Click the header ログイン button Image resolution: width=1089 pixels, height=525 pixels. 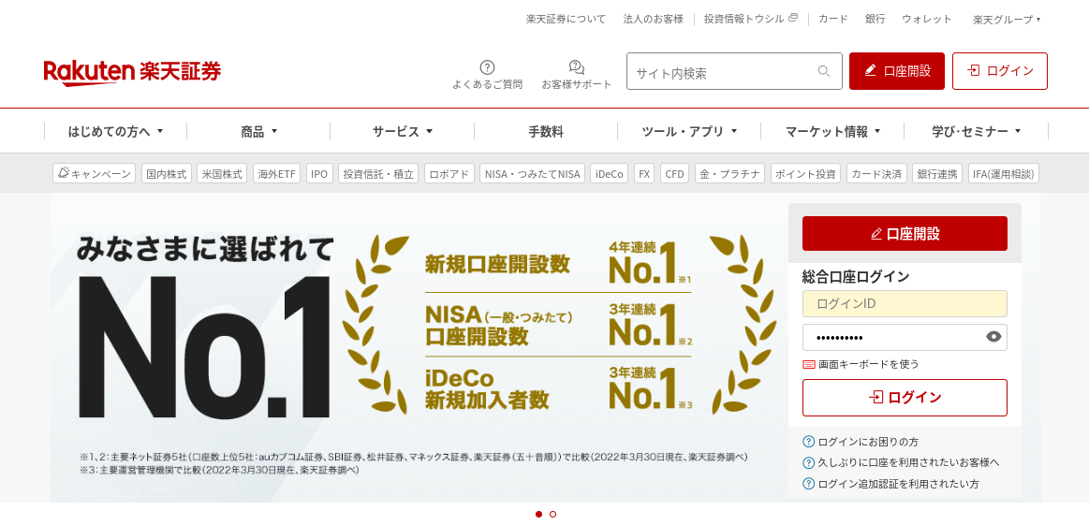[999, 71]
